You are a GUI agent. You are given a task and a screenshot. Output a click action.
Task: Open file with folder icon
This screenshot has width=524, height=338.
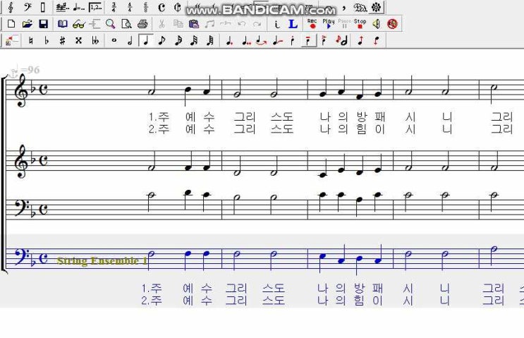(27, 24)
